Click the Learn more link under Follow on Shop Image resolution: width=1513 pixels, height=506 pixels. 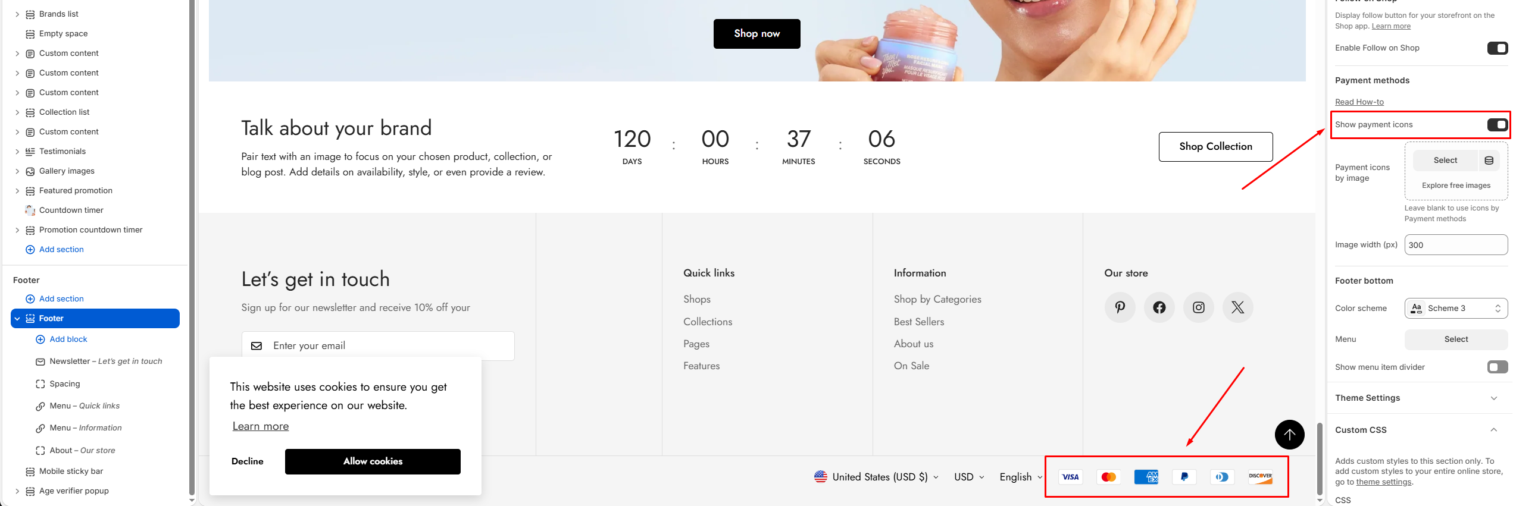point(1391,26)
